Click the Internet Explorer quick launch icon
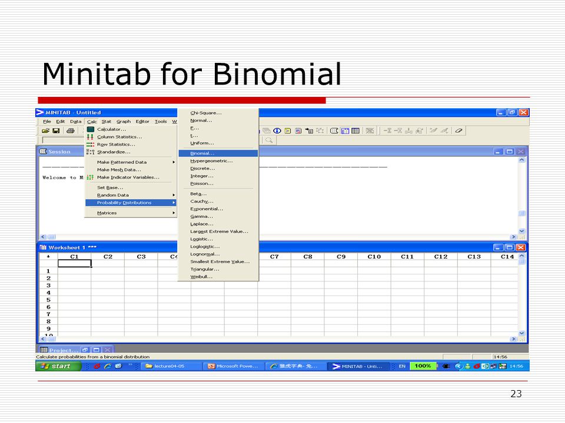The image size is (565, 423). point(108,366)
